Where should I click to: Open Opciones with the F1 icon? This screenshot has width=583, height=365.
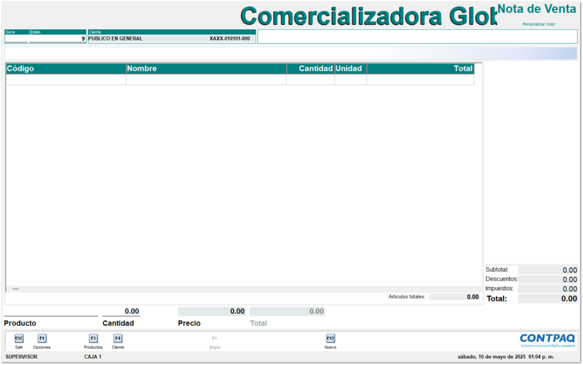(42, 338)
